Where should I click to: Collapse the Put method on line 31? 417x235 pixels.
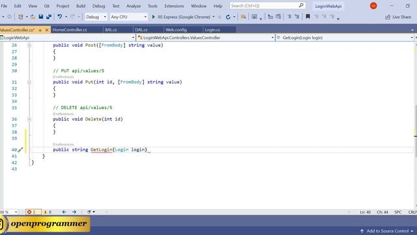(29, 82)
